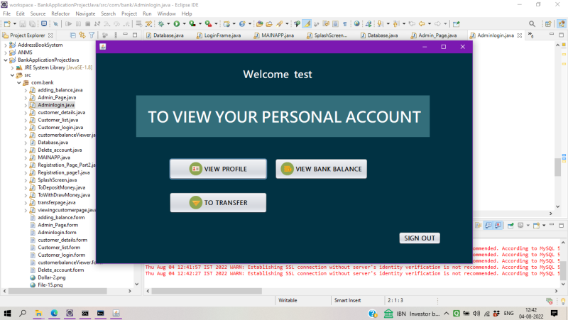The width and height of the screenshot is (568, 320).
Task: Click the SIGN OUT button
Action: [x=420, y=238]
